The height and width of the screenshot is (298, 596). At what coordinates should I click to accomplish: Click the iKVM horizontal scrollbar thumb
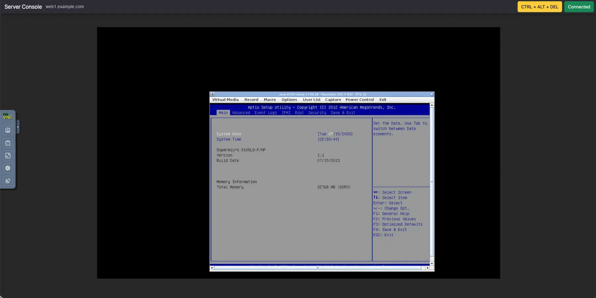pyautogui.click(x=318, y=268)
